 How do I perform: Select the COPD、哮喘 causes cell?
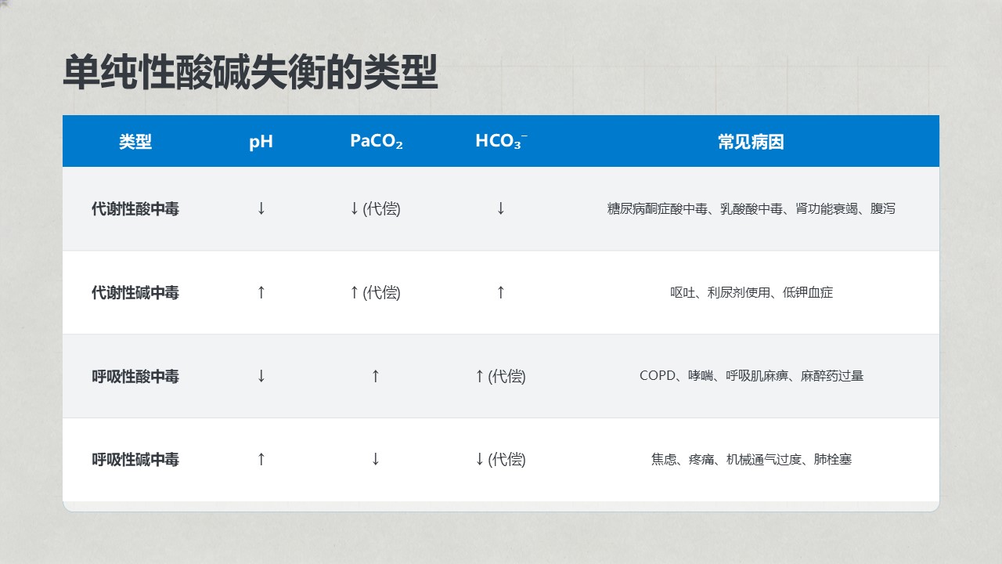point(751,376)
